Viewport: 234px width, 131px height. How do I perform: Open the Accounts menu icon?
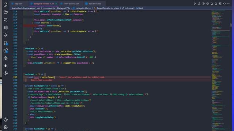pos(5,120)
